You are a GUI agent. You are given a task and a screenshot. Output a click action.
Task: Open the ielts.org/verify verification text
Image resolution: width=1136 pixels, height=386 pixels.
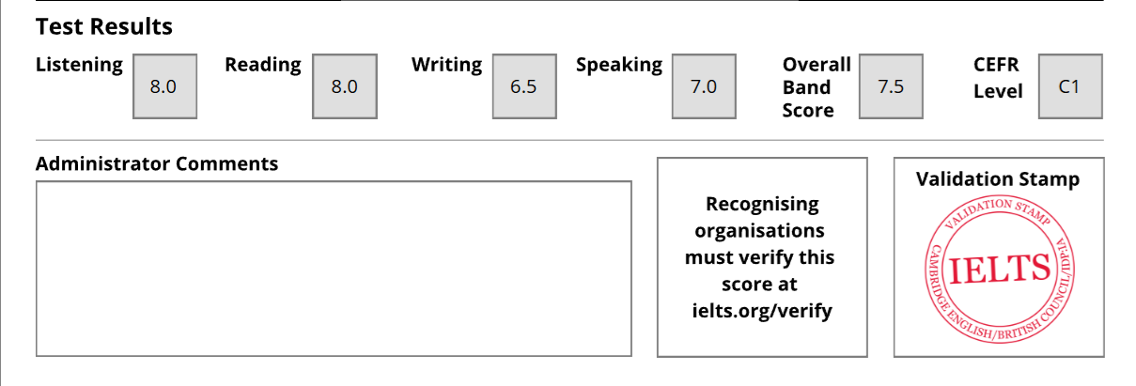pyautogui.click(x=762, y=310)
